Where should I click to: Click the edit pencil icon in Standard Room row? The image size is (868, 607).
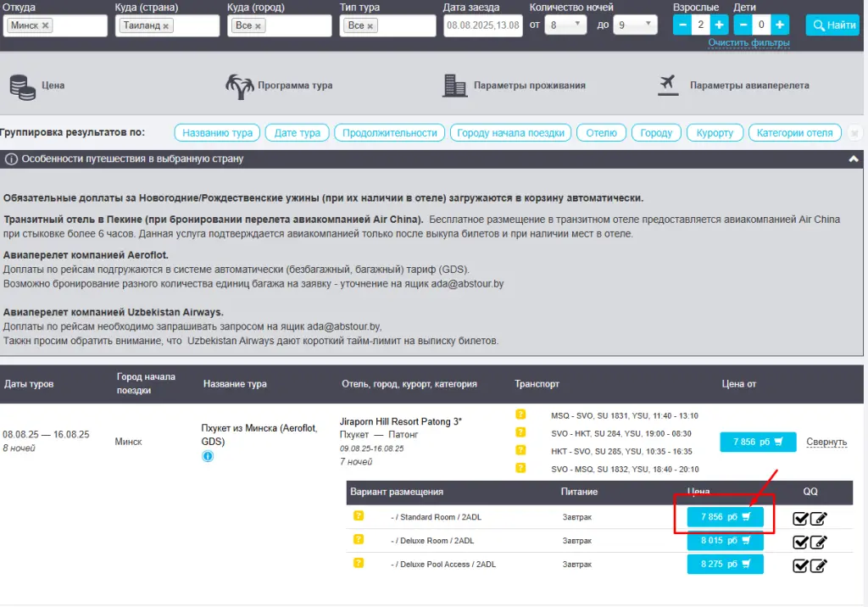(x=818, y=519)
